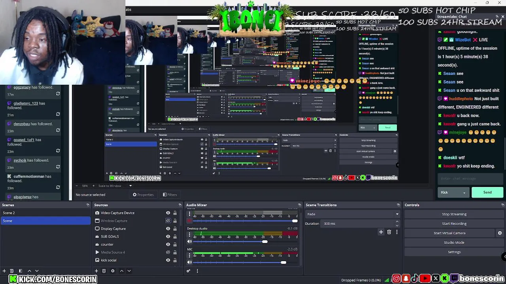Undock the Scene Transitions panel
506x284 pixels.
pos(398,205)
